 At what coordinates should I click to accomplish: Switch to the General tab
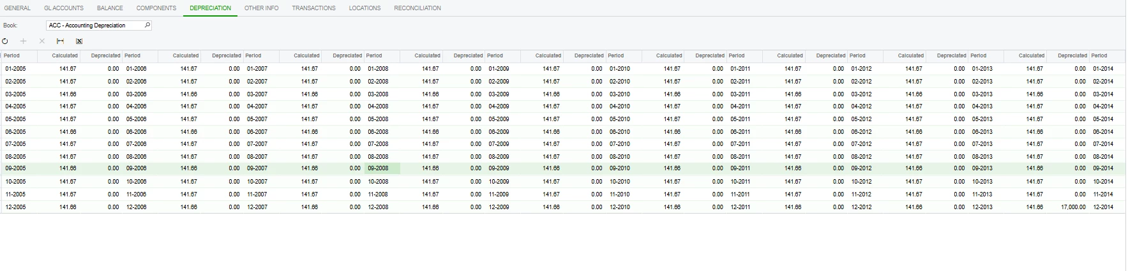pos(17,8)
